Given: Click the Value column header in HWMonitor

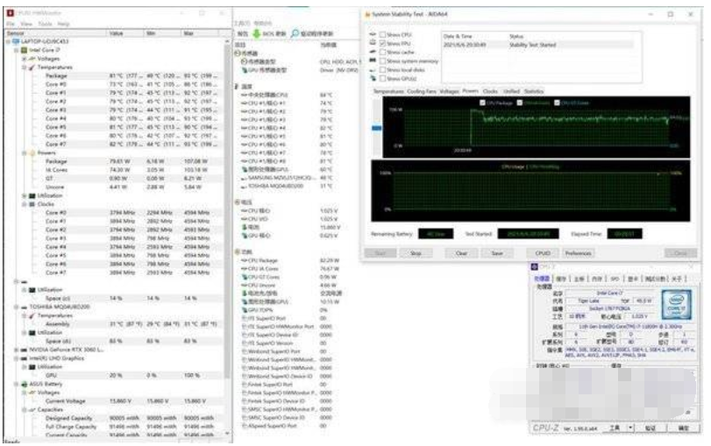Looking at the screenshot, I should tap(124, 33).
